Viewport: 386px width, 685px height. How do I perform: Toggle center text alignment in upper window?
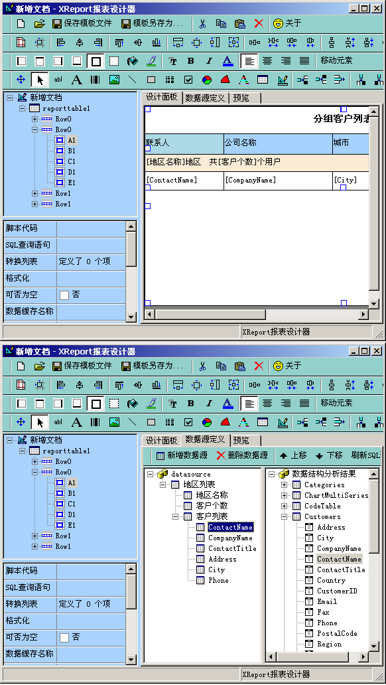pos(267,61)
